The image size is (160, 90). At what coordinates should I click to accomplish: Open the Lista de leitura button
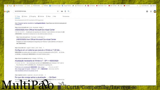click(153, 6)
